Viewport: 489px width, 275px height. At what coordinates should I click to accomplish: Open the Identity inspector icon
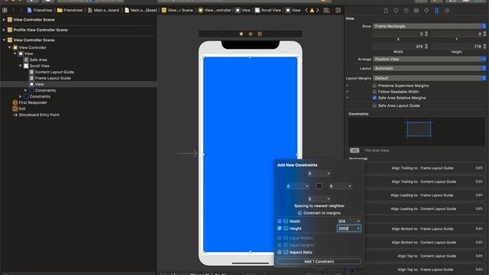point(416,10)
